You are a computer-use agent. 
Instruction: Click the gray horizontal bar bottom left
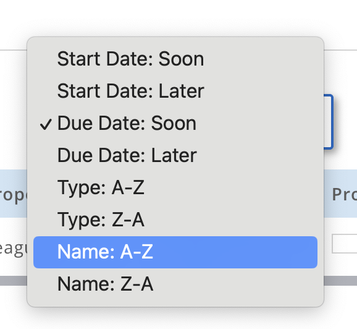point(14,281)
